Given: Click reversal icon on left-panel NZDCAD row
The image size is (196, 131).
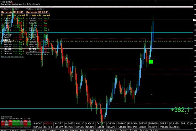Looking at the screenshot, I should pyautogui.click(x=24, y=44).
